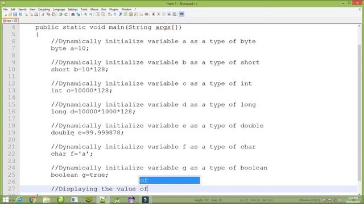Click the Close All toolbar icon
This screenshot has width=364, height=204.
pyautogui.click(x=31, y=14)
